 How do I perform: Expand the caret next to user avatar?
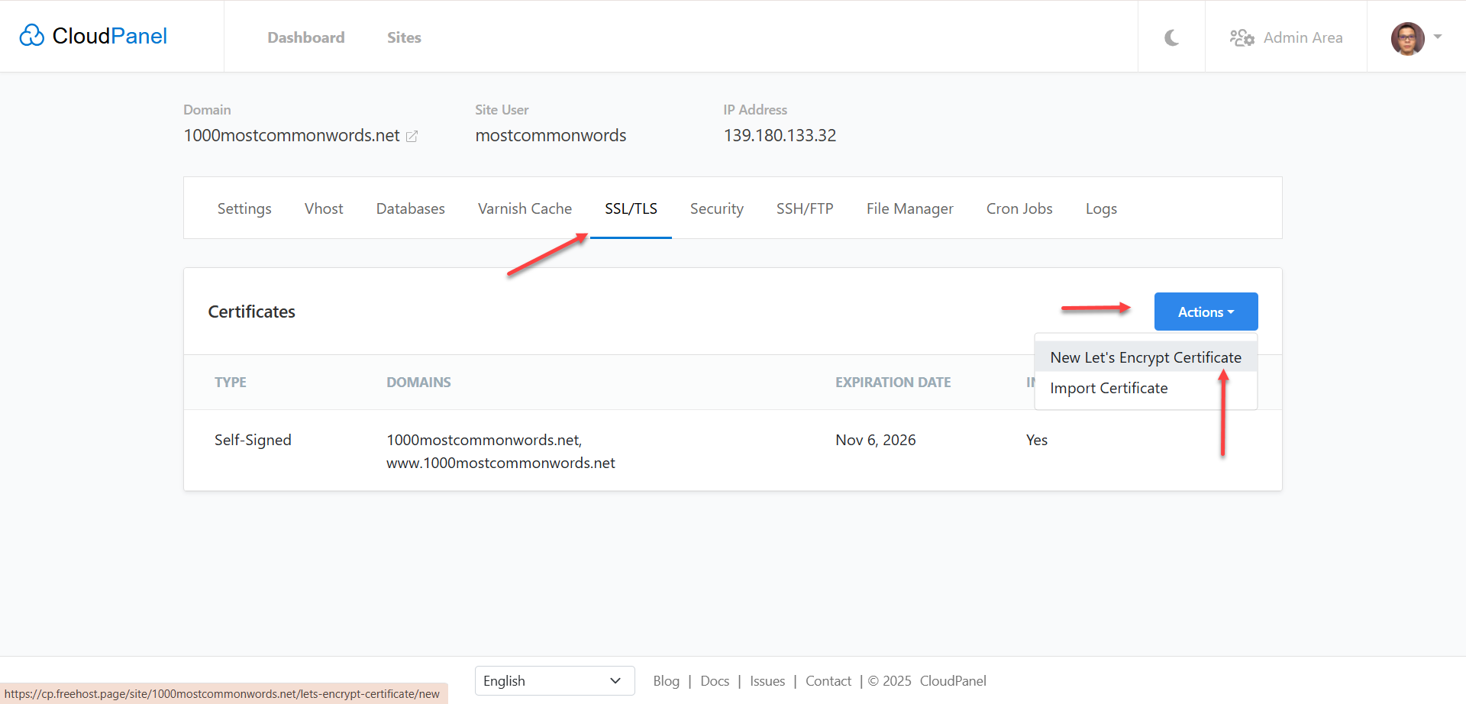[1438, 37]
